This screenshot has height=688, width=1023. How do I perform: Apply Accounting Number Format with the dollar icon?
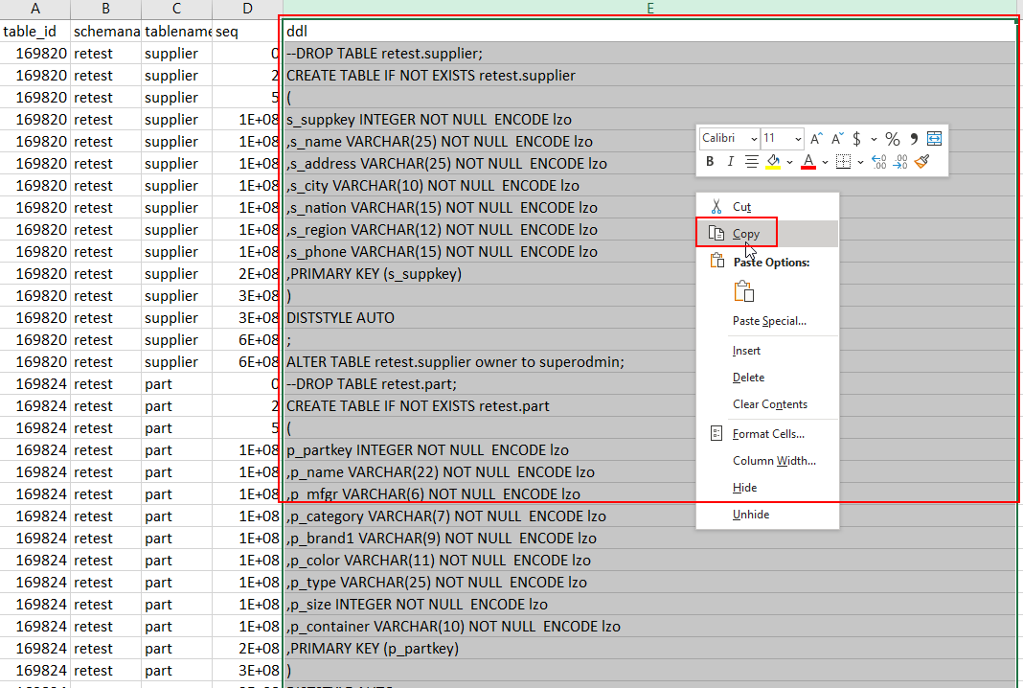pos(855,138)
